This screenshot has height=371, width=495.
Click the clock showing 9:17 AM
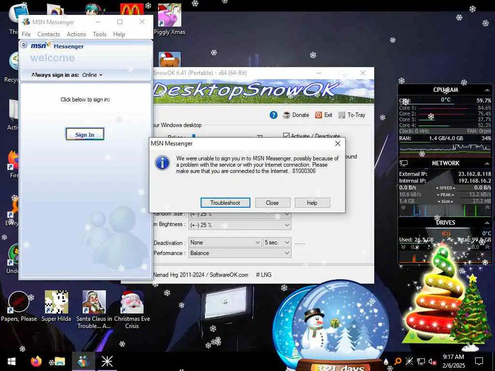click(x=453, y=357)
